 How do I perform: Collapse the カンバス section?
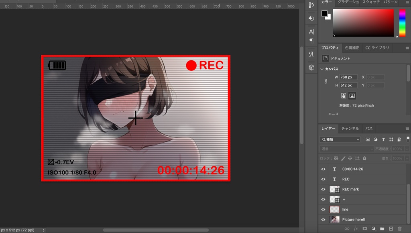point(322,69)
